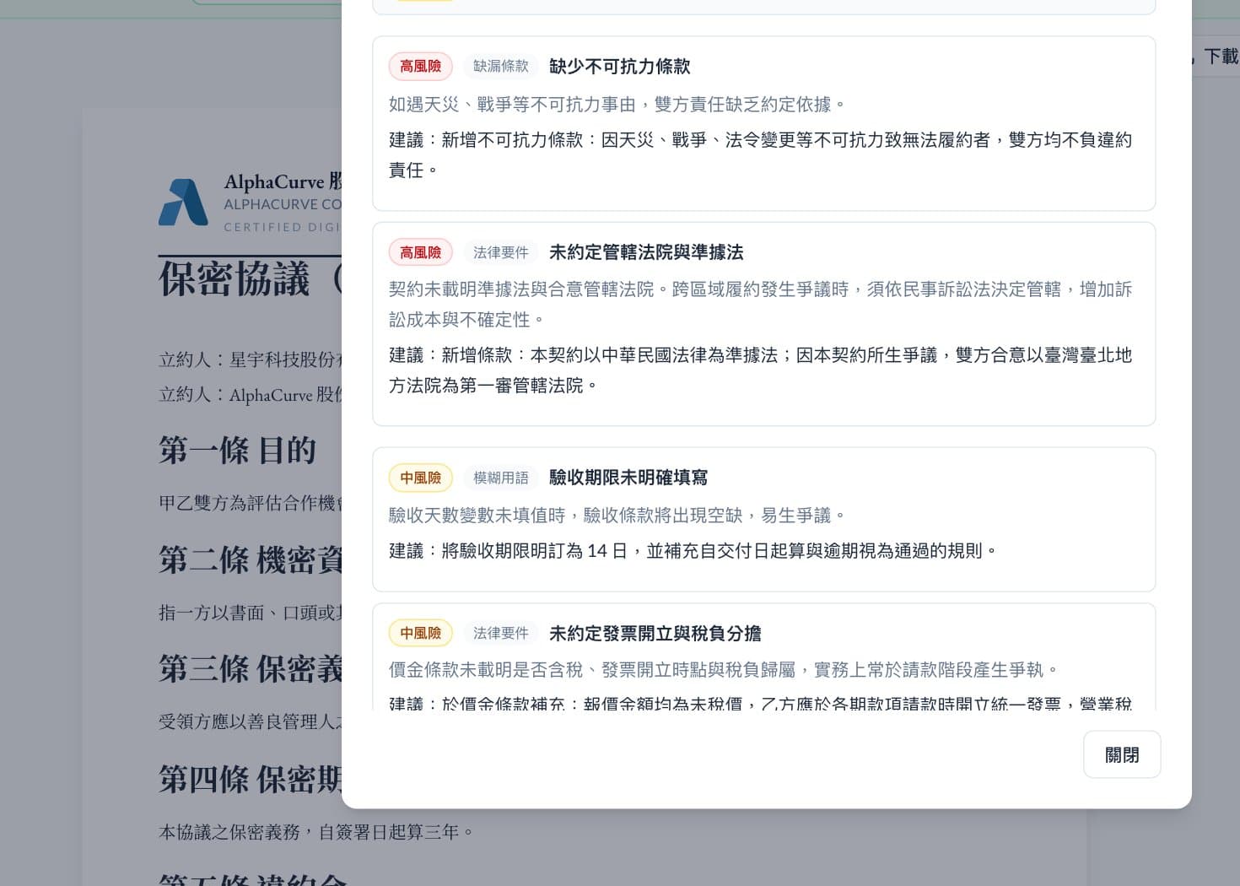Click the 高風險 badge on 缺少不可抗力條款
This screenshot has width=1240, height=886.
point(421,66)
